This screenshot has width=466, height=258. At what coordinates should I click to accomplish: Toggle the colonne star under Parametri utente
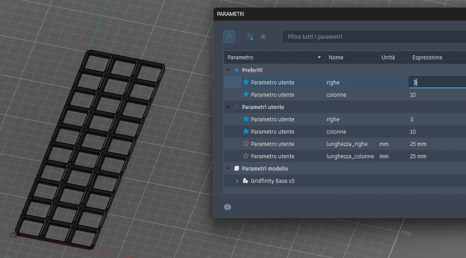click(x=246, y=131)
